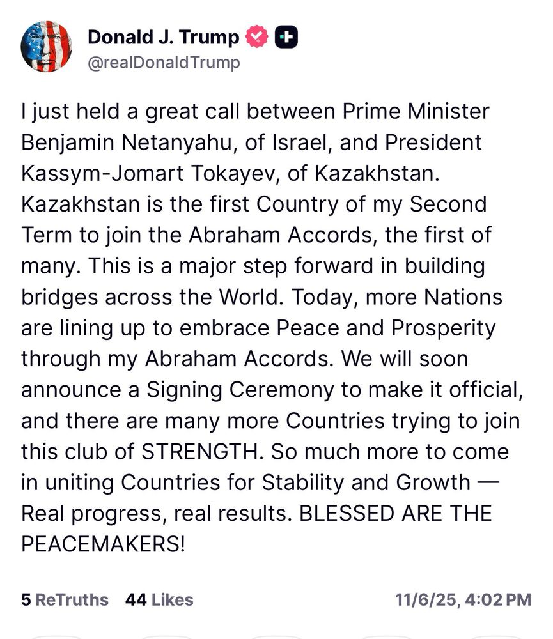553x639 pixels.
Task: Tap the middle partially visible action button at the bottom
Action: tap(276, 637)
